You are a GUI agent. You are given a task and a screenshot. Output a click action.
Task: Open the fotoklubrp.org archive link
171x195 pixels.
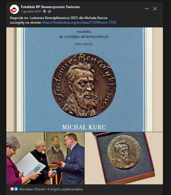click(79, 23)
